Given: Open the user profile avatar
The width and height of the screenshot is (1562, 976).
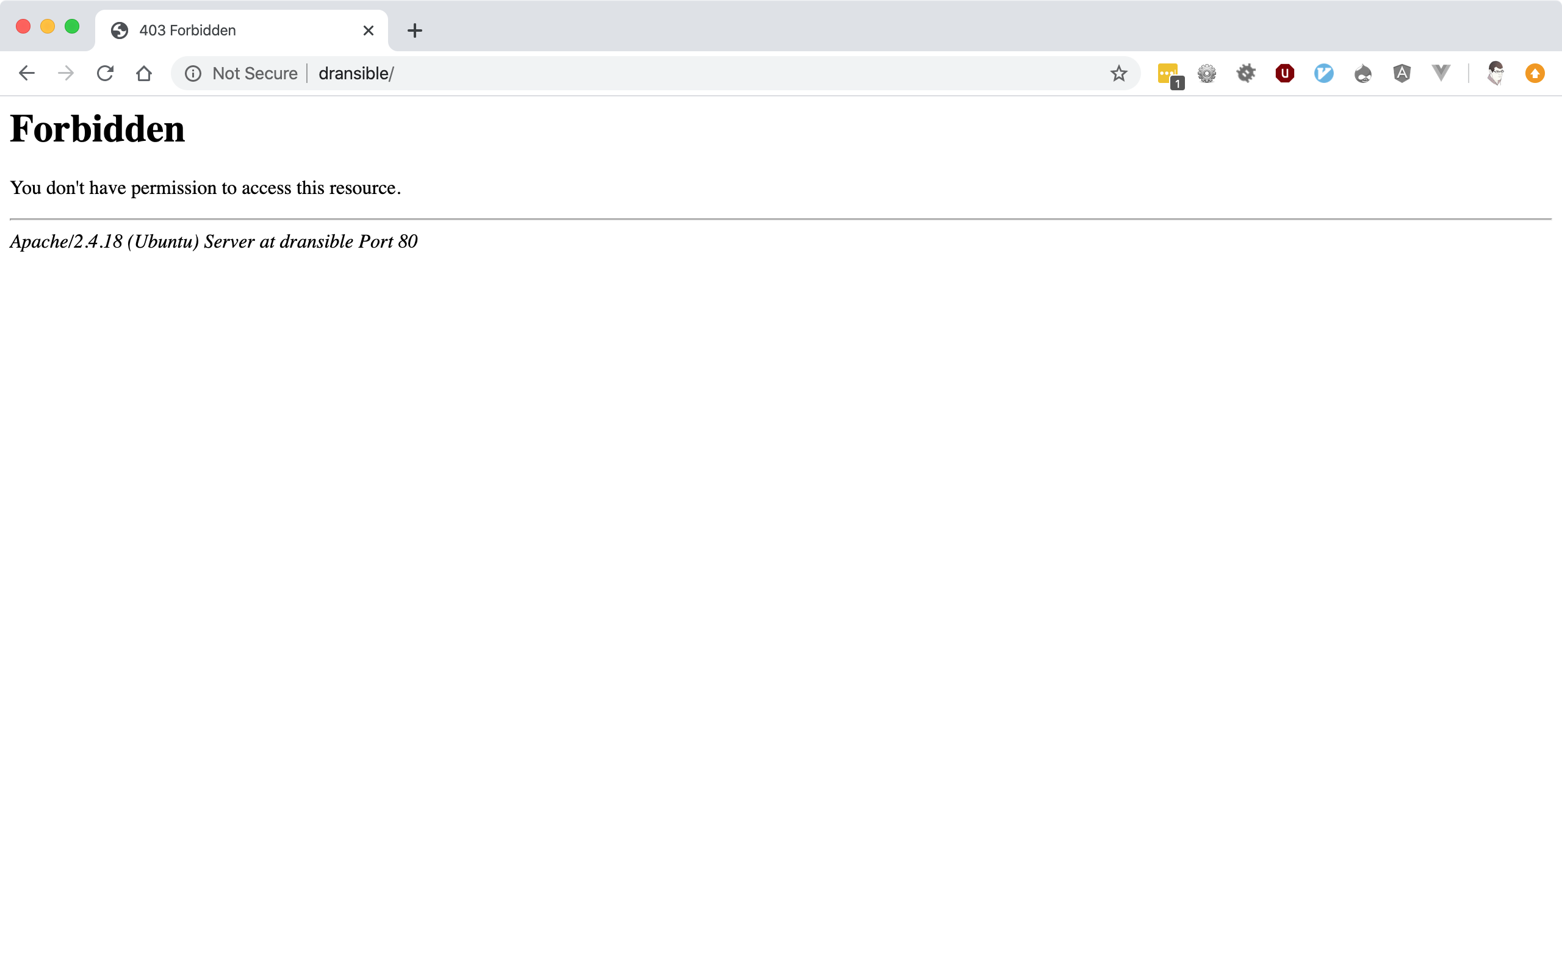Looking at the screenshot, I should click(1495, 74).
